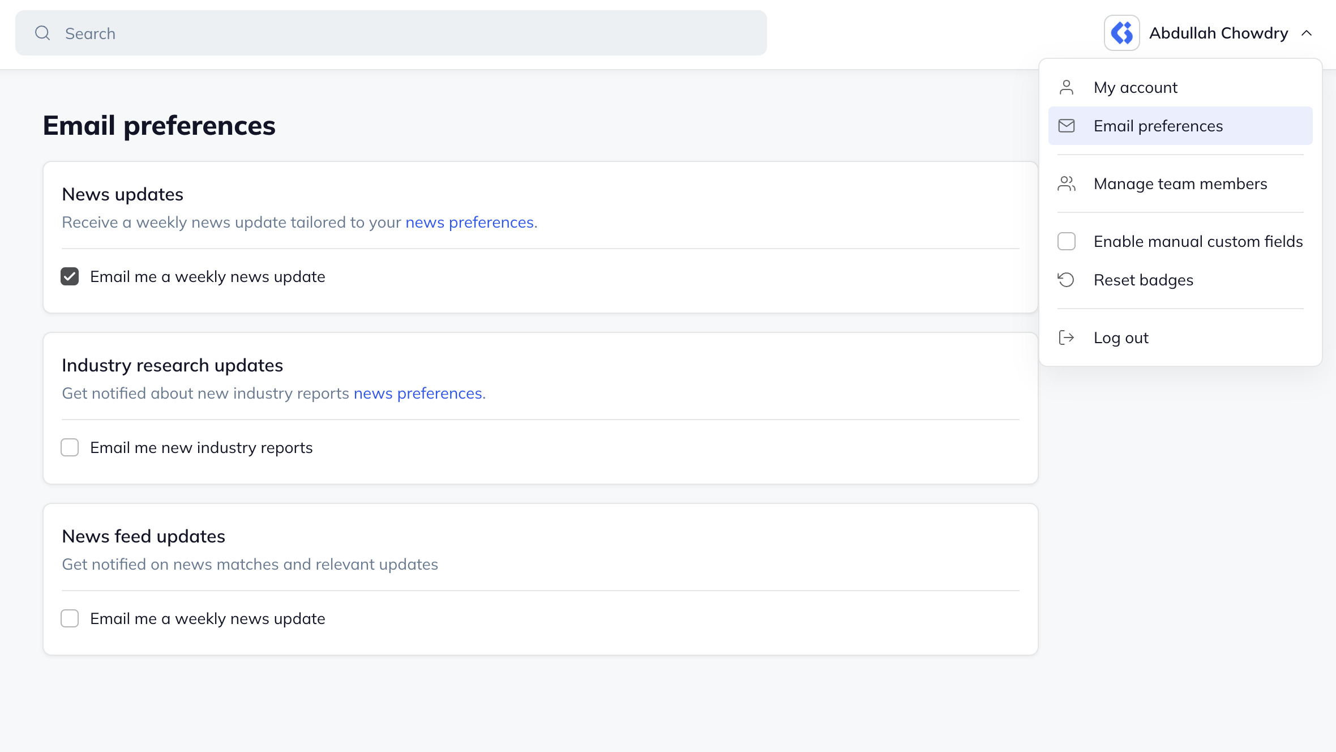Click the team members people icon
This screenshot has height=752, width=1336.
(x=1067, y=183)
